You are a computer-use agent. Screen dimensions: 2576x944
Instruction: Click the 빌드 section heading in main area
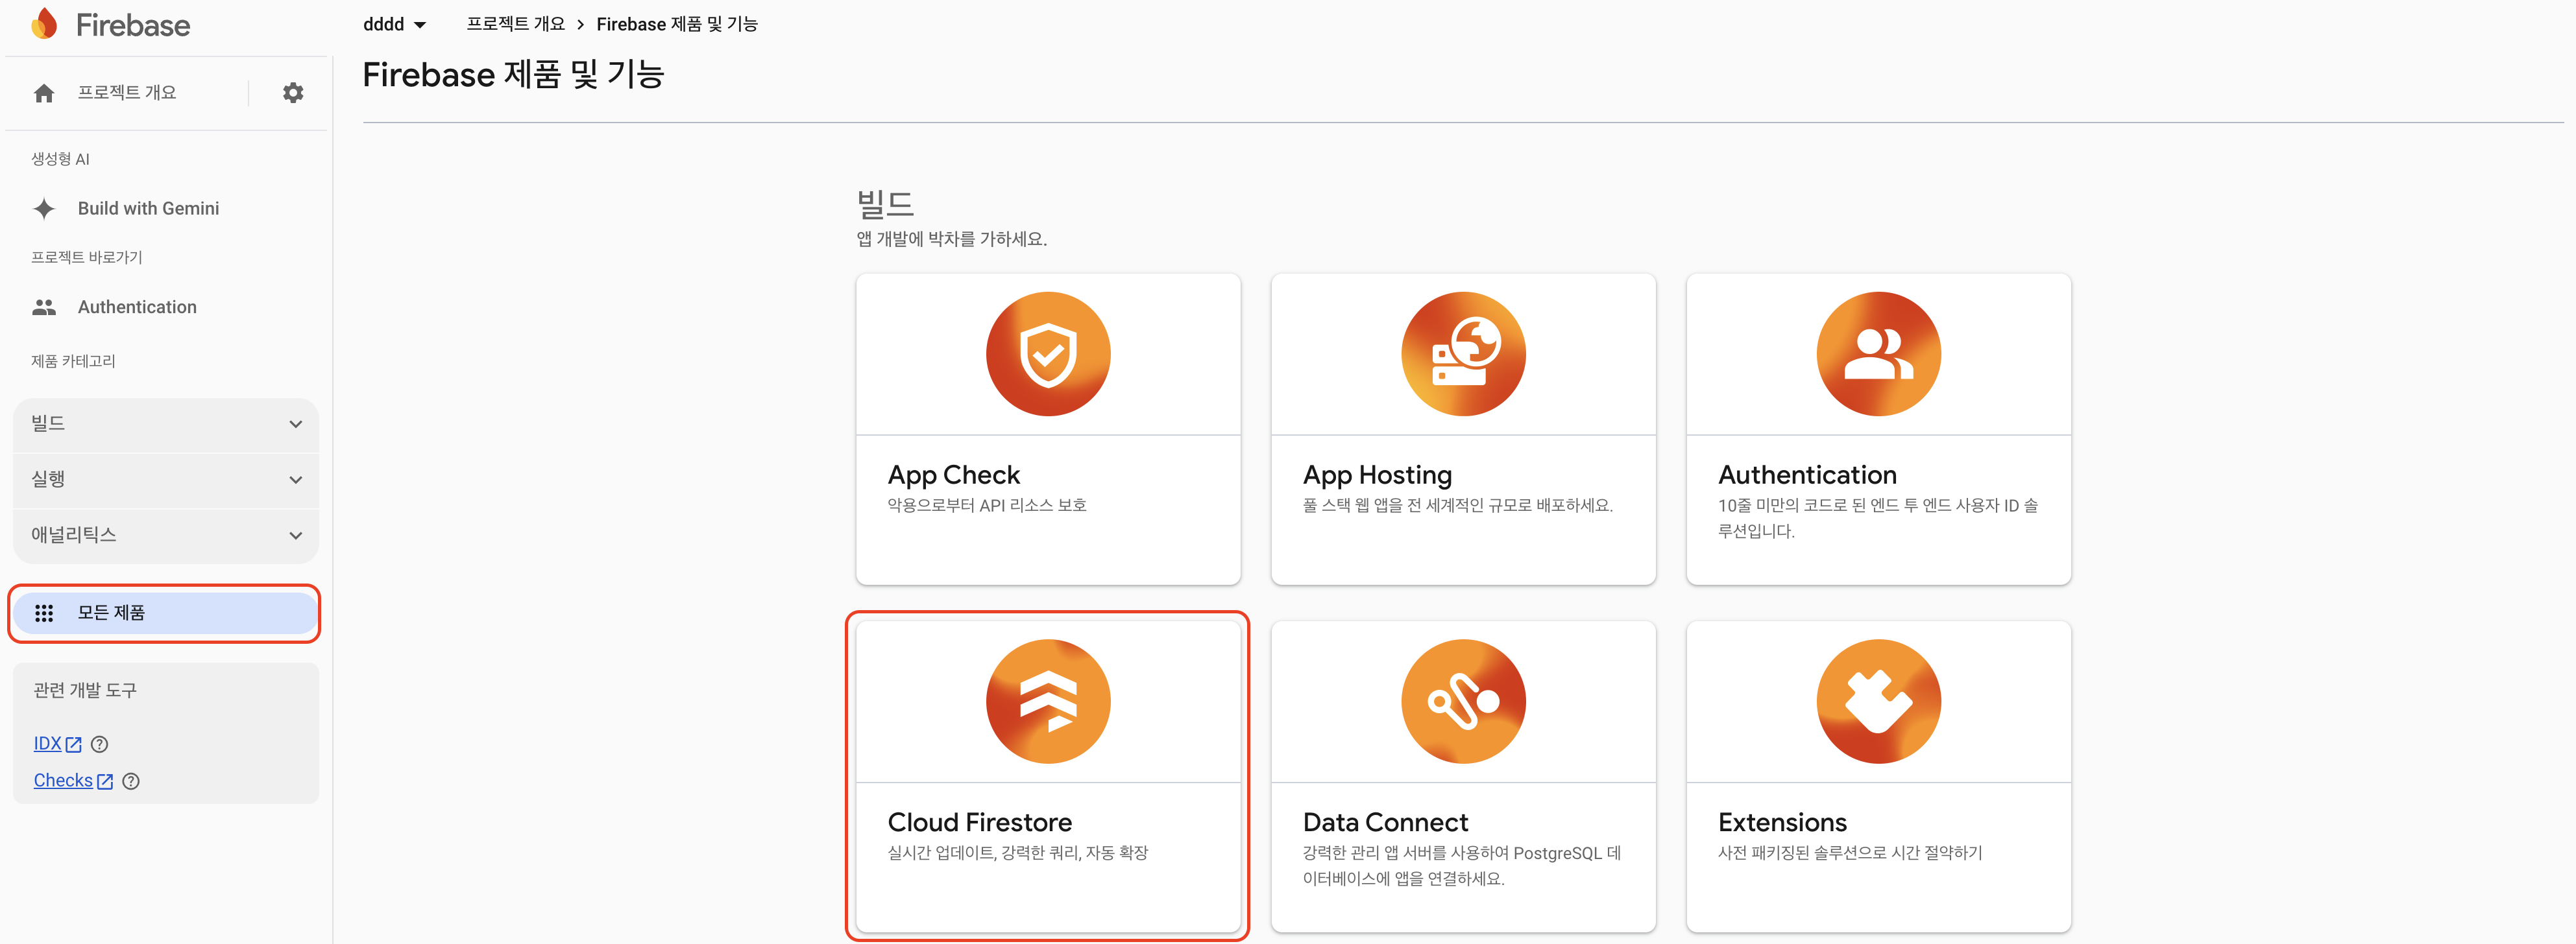pos(885,205)
